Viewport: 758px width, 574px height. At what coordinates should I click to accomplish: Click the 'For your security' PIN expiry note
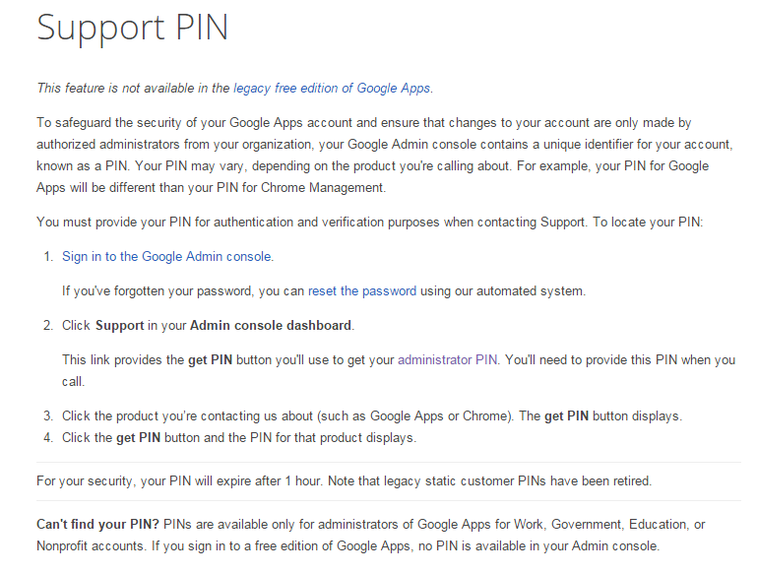[345, 481]
